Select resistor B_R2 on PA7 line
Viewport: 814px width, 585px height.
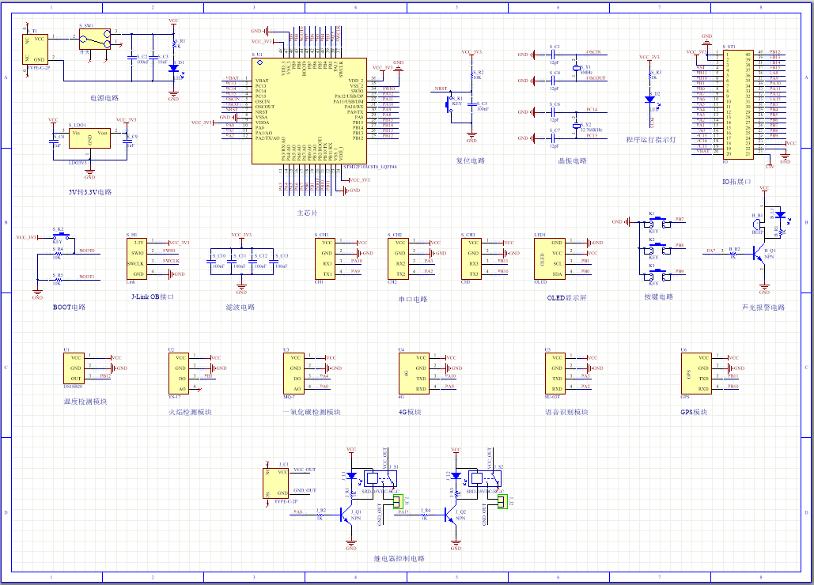[x=733, y=254]
